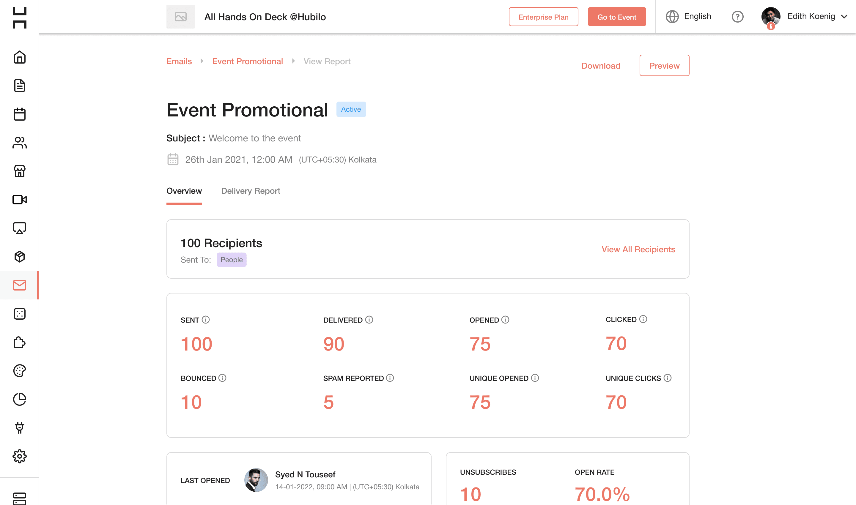Open the settings gear icon in sidebar
Image resolution: width=856 pixels, height=505 pixels.
[x=19, y=456]
